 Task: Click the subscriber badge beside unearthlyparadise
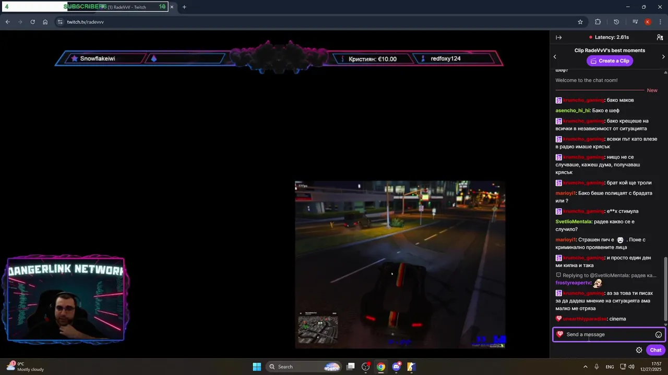pos(558,319)
